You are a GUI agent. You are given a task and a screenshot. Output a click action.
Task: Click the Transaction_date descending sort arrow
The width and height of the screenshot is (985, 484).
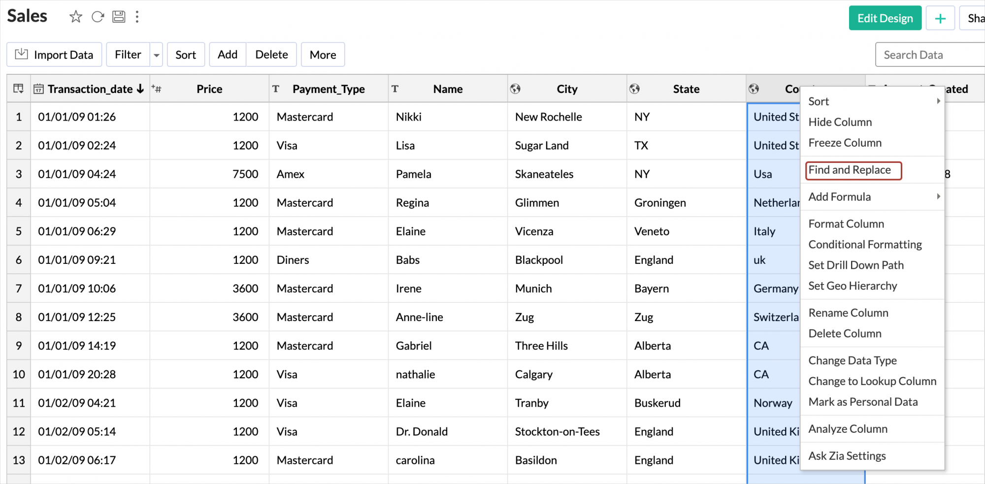pyautogui.click(x=140, y=89)
